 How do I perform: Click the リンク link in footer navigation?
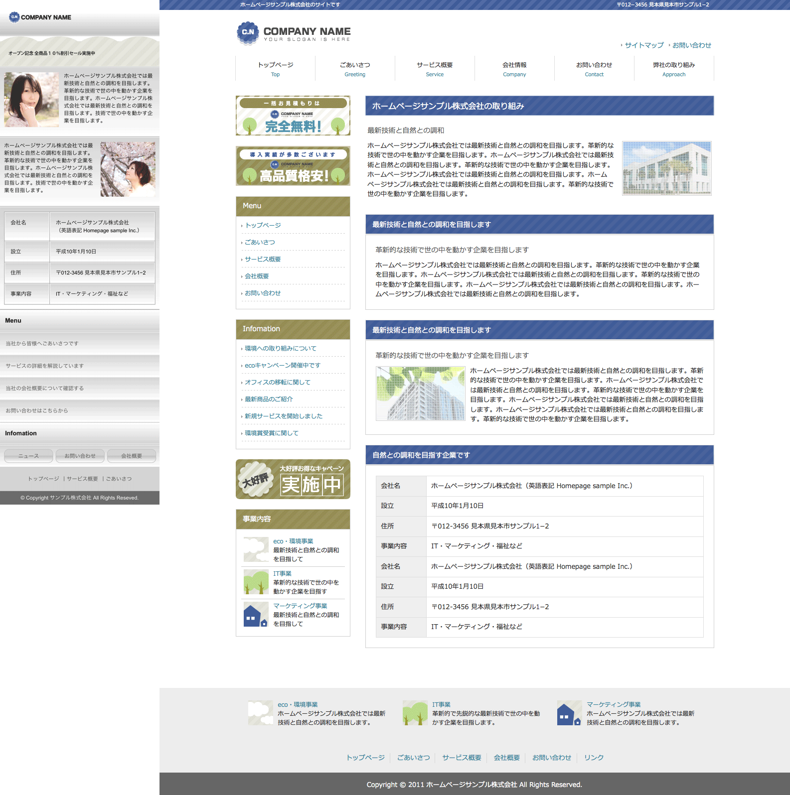pyautogui.click(x=594, y=758)
